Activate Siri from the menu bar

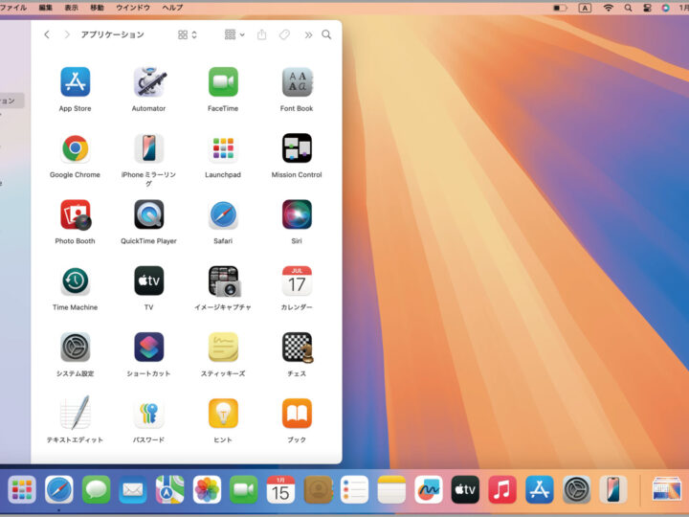(x=666, y=8)
